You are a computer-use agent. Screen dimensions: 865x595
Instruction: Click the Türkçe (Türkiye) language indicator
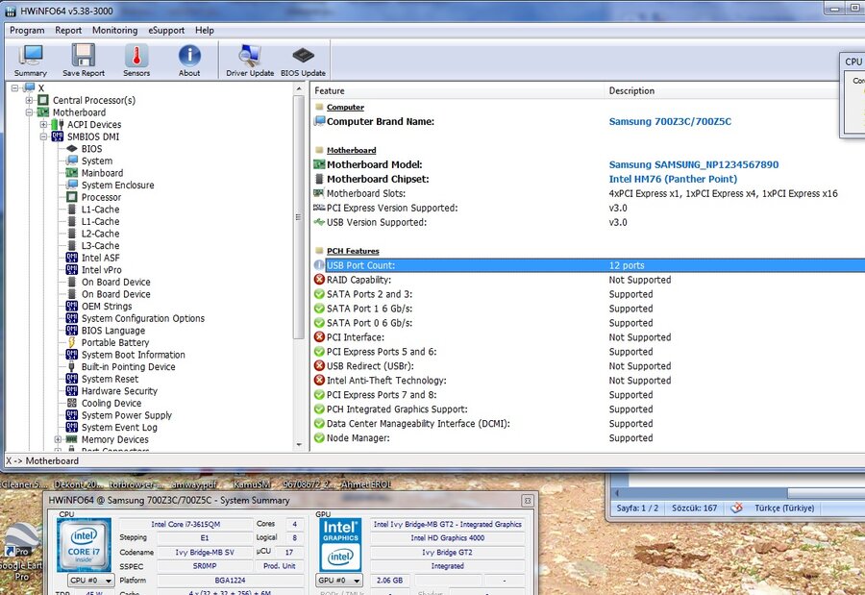pos(784,508)
